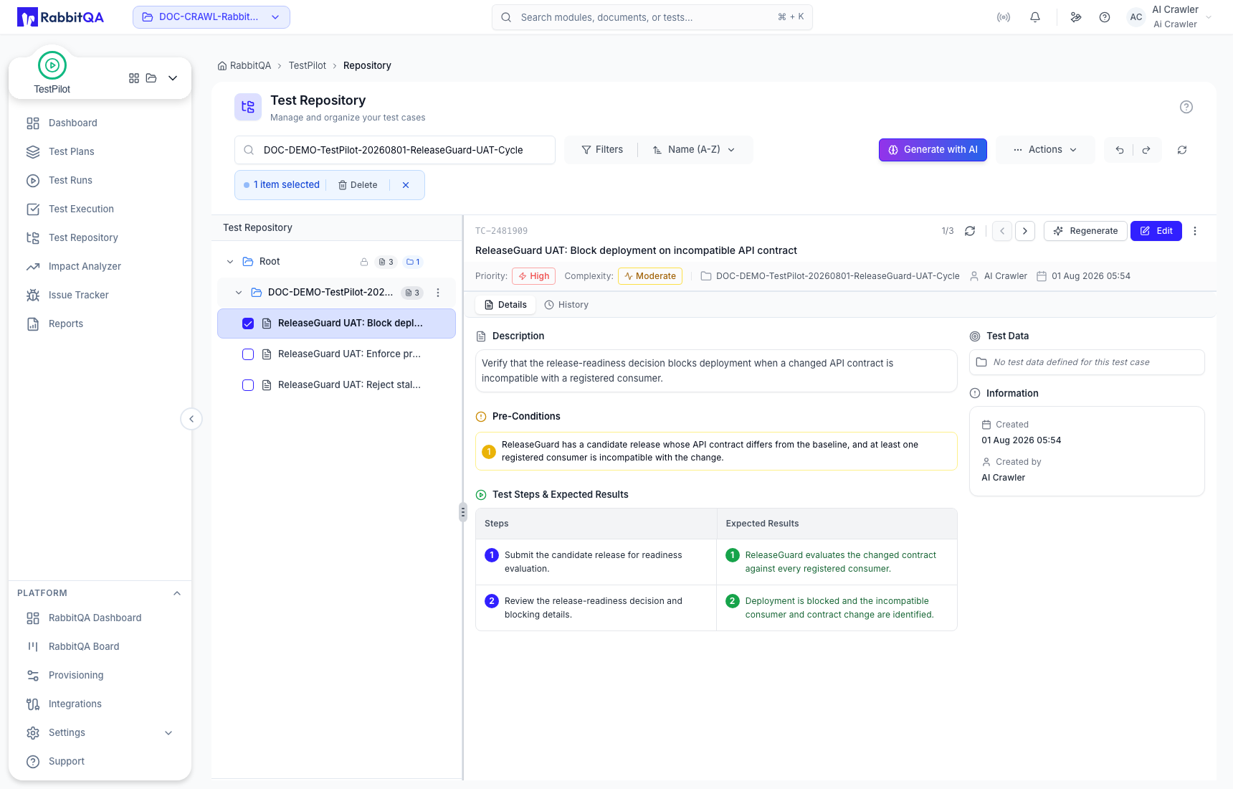Open Support in the sidebar
The image size is (1233, 789).
pos(100,762)
